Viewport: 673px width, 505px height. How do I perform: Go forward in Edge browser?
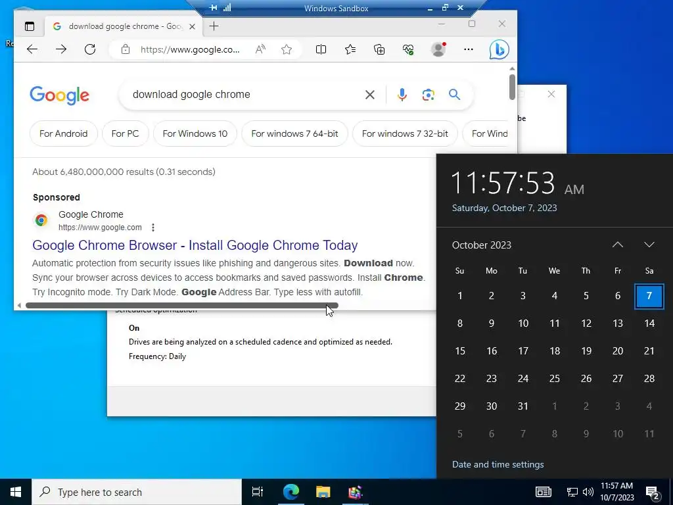[x=61, y=49]
